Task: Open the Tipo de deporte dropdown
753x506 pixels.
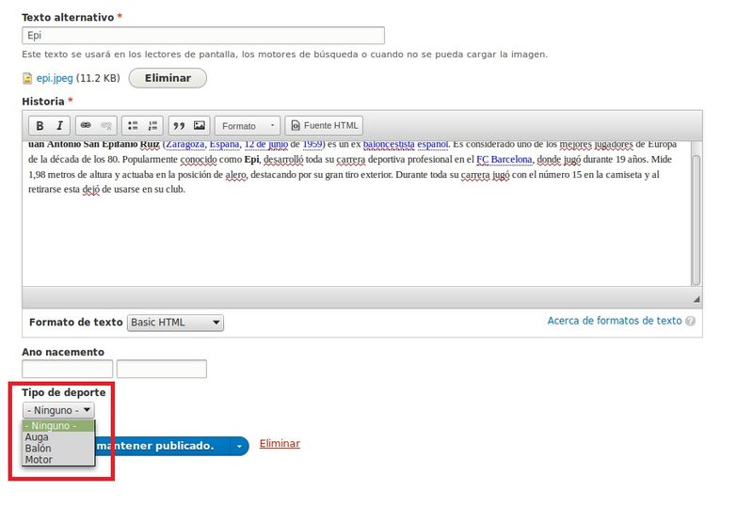Action: (x=58, y=410)
